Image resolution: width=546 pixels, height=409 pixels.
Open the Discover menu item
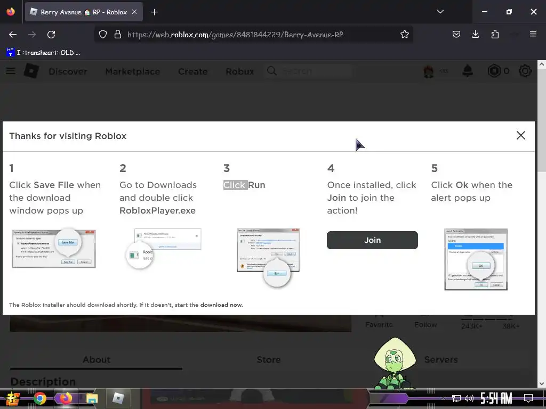coord(68,71)
